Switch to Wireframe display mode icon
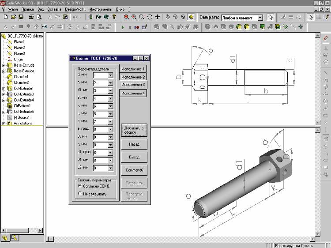 (x=168, y=17)
